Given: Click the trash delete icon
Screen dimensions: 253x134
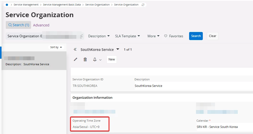Looking at the screenshot, I should (x=85, y=59).
